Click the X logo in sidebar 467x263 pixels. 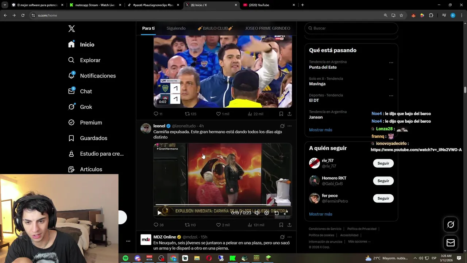tap(72, 29)
